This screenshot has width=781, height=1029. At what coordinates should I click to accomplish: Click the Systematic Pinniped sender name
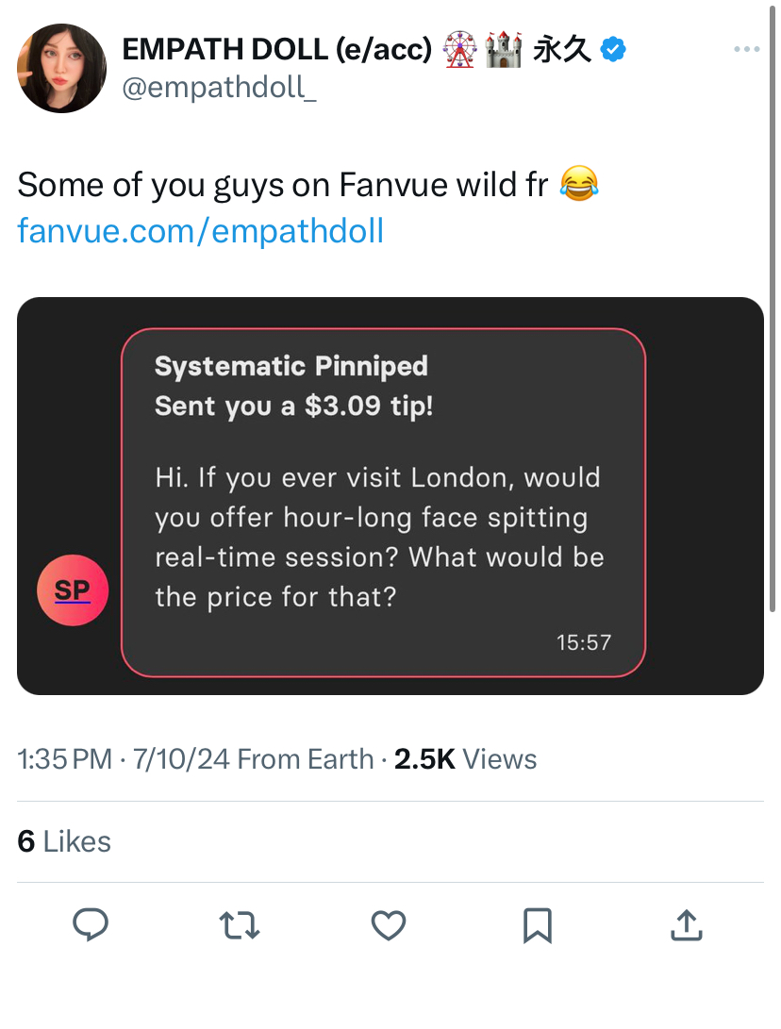click(x=291, y=366)
